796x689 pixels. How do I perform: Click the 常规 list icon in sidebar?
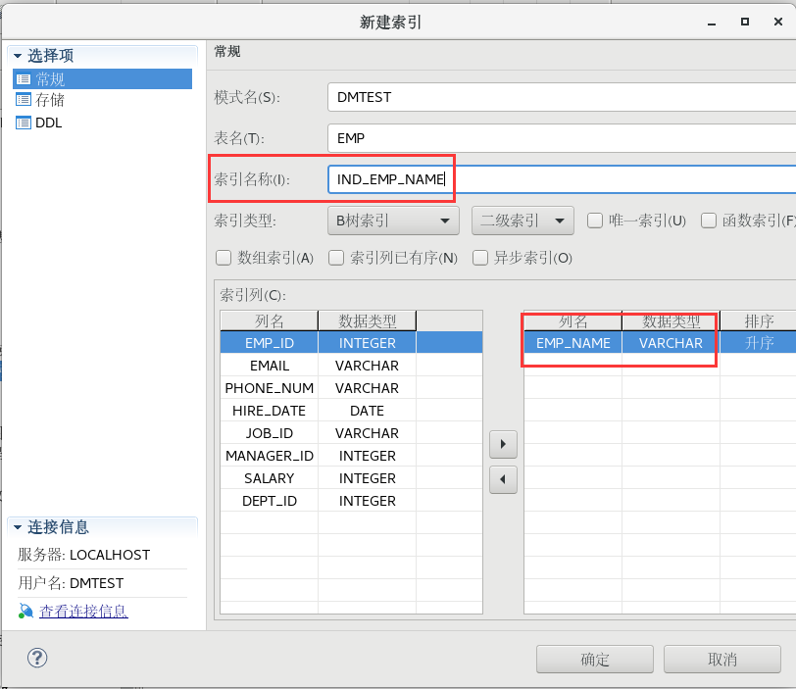pyautogui.click(x=24, y=79)
